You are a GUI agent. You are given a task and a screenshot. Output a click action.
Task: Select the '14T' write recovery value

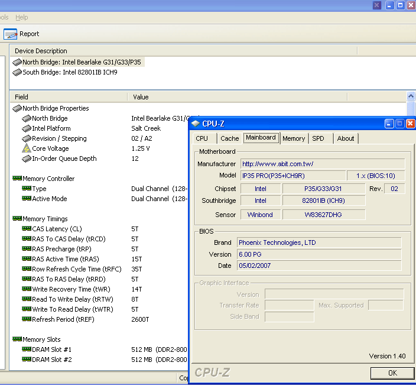click(x=136, y=289)
